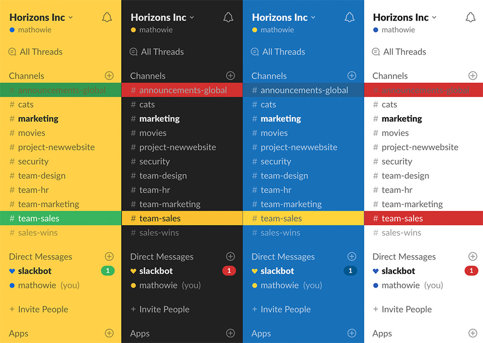Click Apps header in blue sidebar

point(261,333)
